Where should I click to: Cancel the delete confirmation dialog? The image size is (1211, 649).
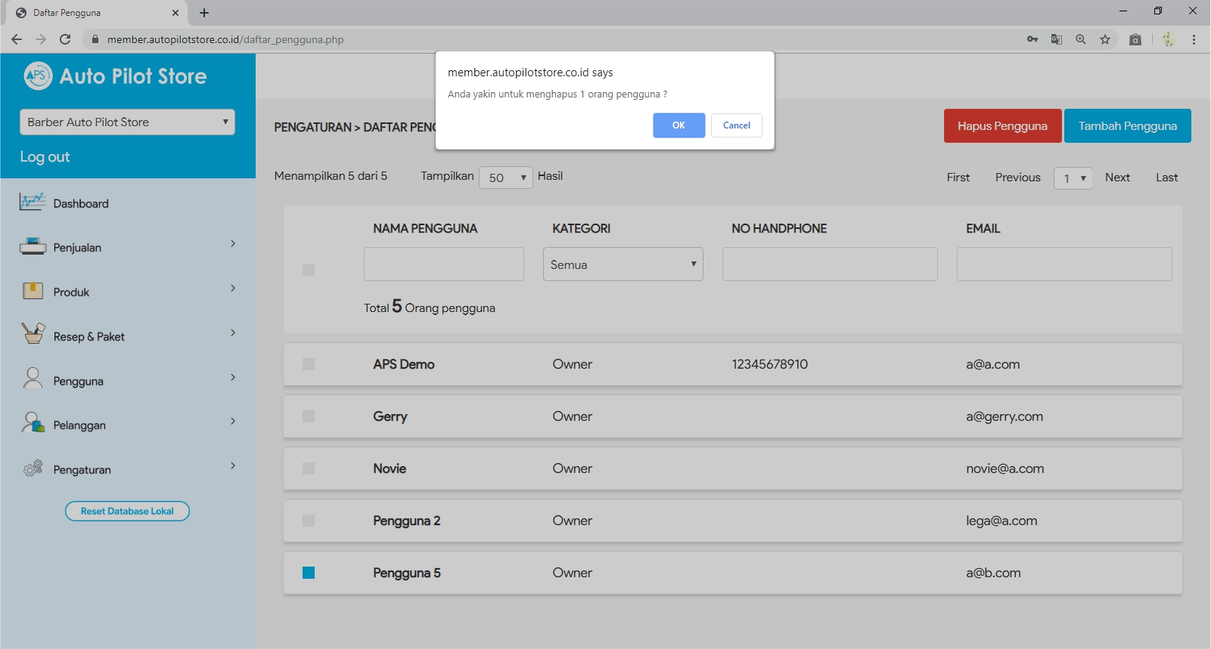coord(736,125)
